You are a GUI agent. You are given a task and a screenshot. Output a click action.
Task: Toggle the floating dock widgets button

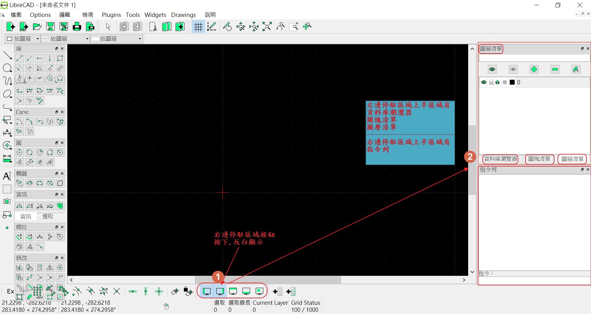(x=259, y=291)
